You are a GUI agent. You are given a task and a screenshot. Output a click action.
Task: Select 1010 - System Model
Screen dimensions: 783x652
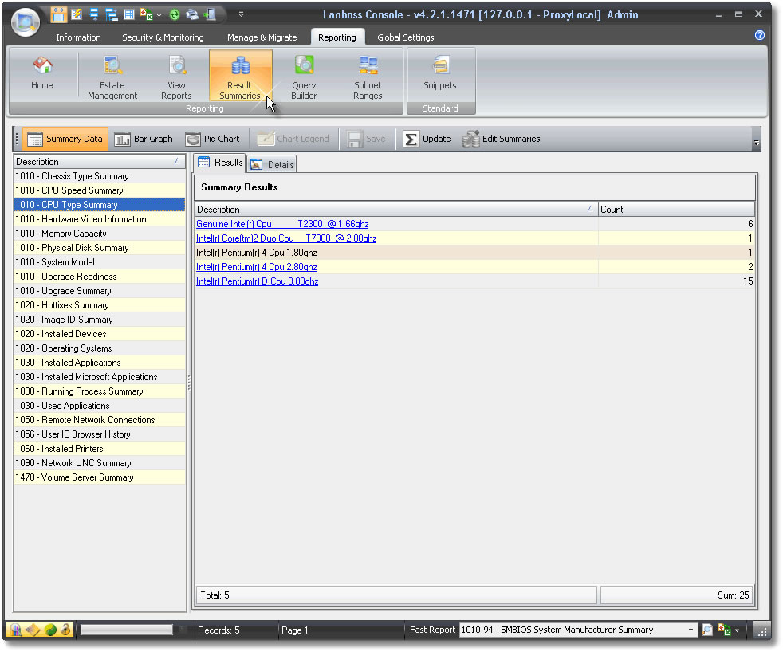(100, 262)
